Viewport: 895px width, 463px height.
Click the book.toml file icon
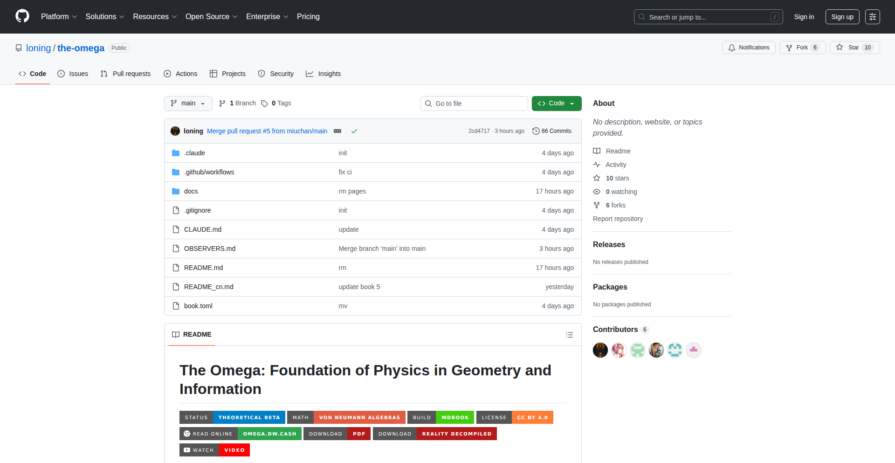[x=176, y=306]
